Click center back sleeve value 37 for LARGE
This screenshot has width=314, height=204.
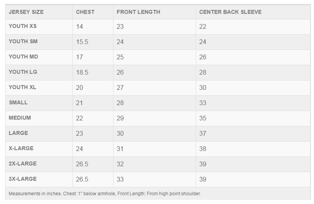coord(203,133)
